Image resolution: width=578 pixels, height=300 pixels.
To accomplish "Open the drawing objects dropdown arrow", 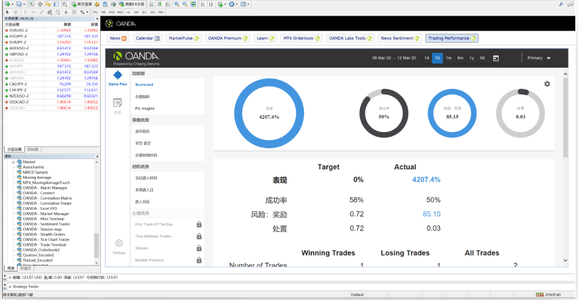I will coord(87,12).
